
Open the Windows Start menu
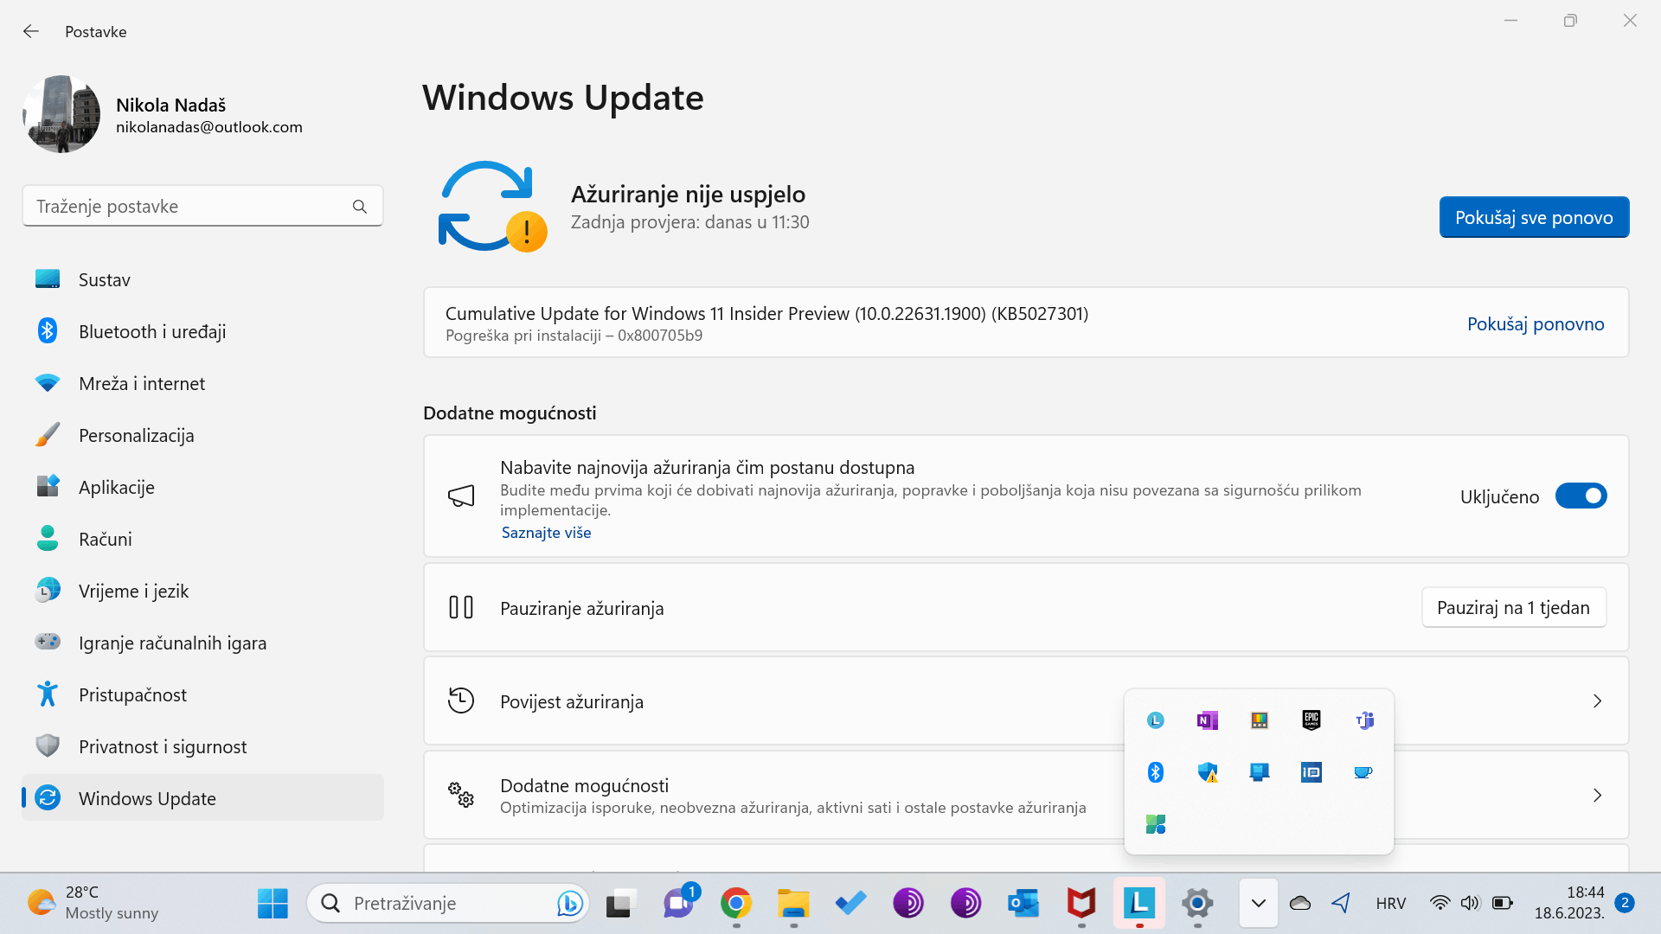[273, 904]
